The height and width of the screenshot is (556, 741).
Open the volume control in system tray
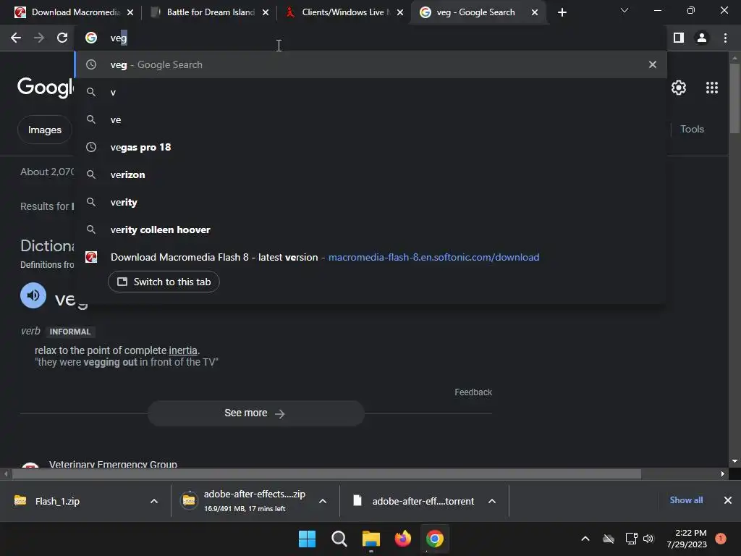[648, 539]
